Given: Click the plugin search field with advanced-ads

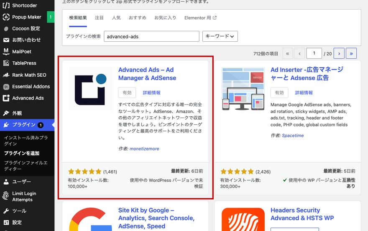Looking at the screenshot, I should tap(152, 36).
